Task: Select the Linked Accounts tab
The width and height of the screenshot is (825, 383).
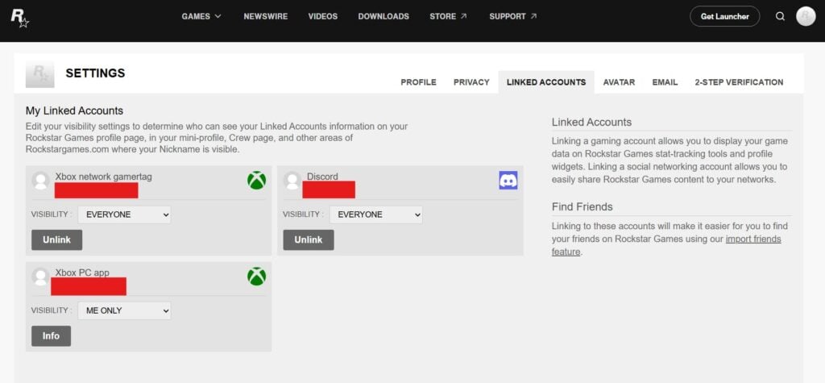Action: [x=546, y=82]
